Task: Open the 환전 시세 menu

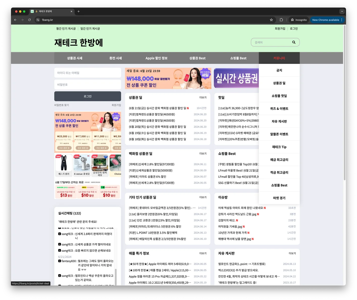Action: [x=116, y=58]
